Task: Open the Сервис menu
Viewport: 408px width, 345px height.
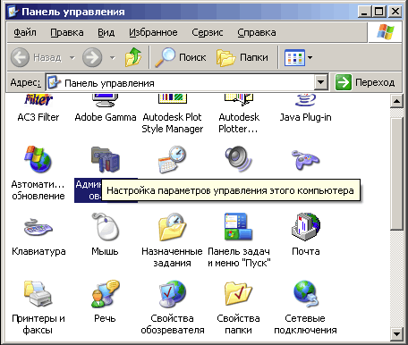Action: point(208,32)
